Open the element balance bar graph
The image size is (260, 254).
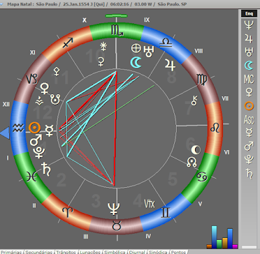[x=222, y=237]
